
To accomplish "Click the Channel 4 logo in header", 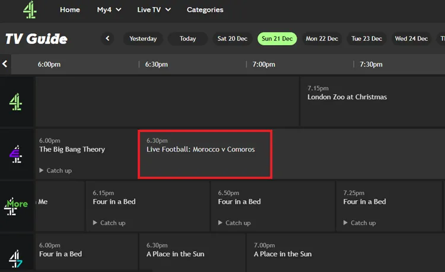I will pyautogui.click(x=30, y=10).
